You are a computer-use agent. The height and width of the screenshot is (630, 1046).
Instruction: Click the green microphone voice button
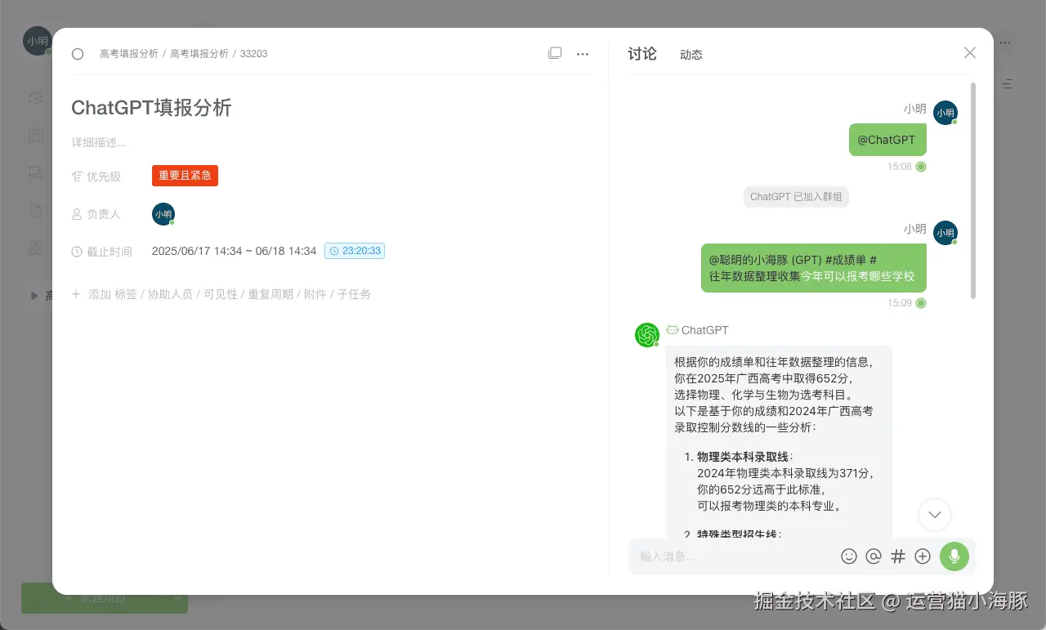954,556
